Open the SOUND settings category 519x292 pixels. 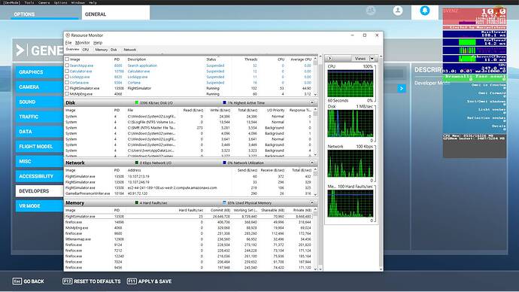39,102
